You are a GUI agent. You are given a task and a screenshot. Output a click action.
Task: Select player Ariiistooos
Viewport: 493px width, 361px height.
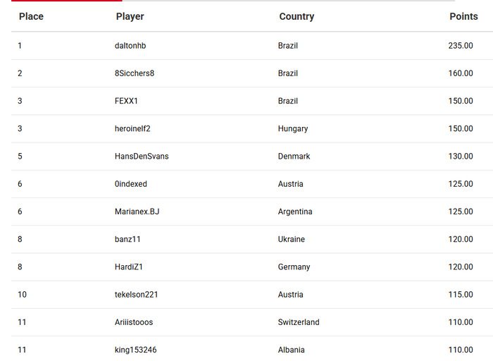point(134,322)
